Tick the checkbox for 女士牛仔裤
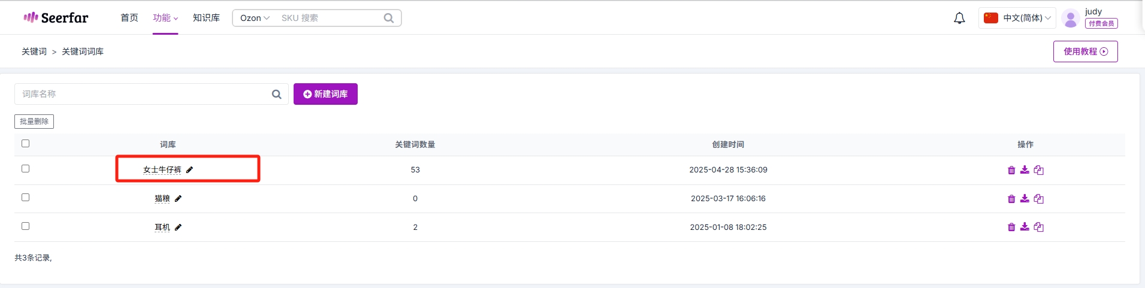 pos(25,169)
